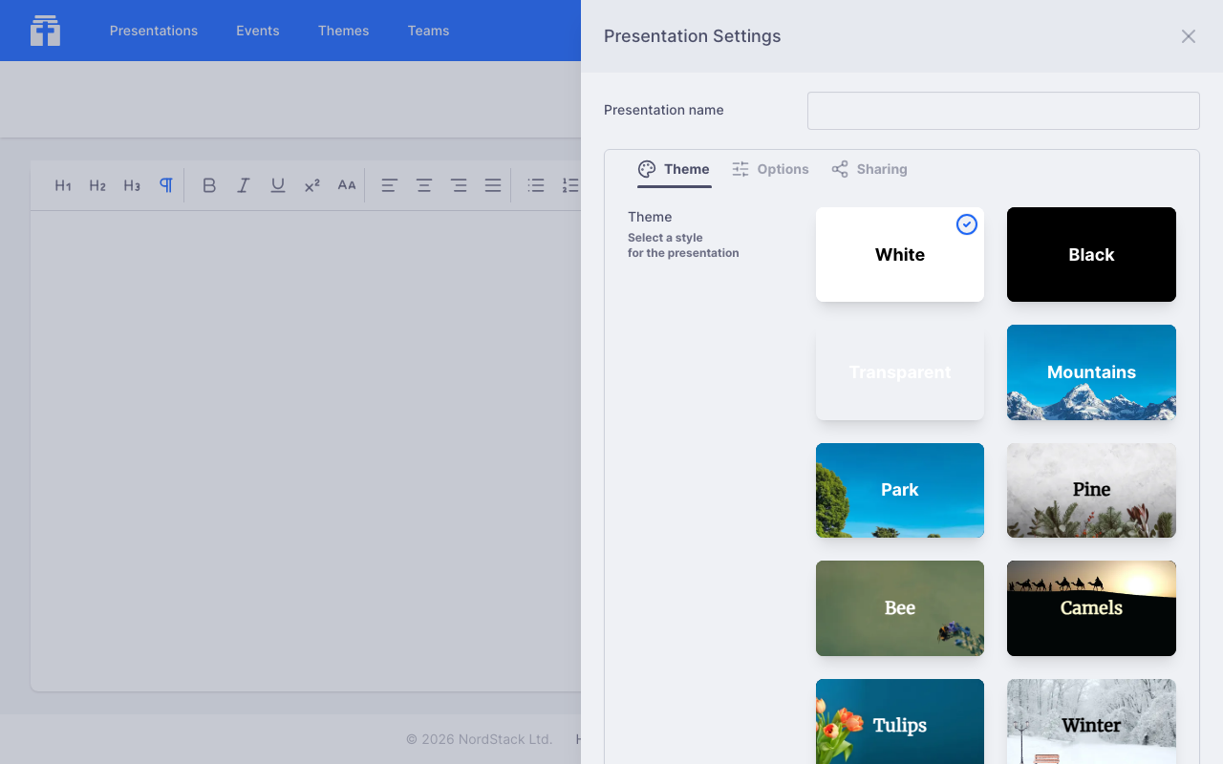Insert a numbered list

coord(570,185)
